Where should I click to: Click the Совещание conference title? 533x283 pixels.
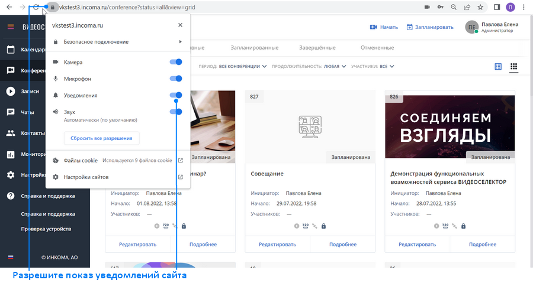click(267, 174)
